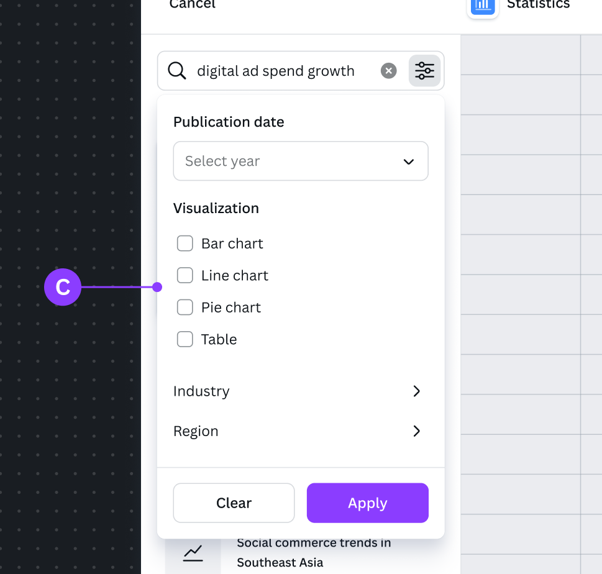Expand the Region filter section
Screen dimensions: 602x574
(196, 431)
